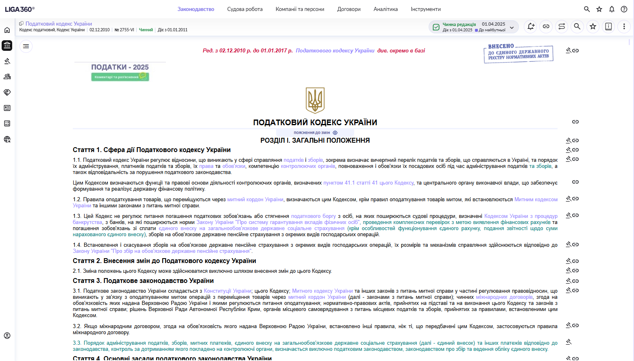The height and width of the screenshot is (361, 634).
Task: Open the three-dot more options menu
Action: (624, 26)
